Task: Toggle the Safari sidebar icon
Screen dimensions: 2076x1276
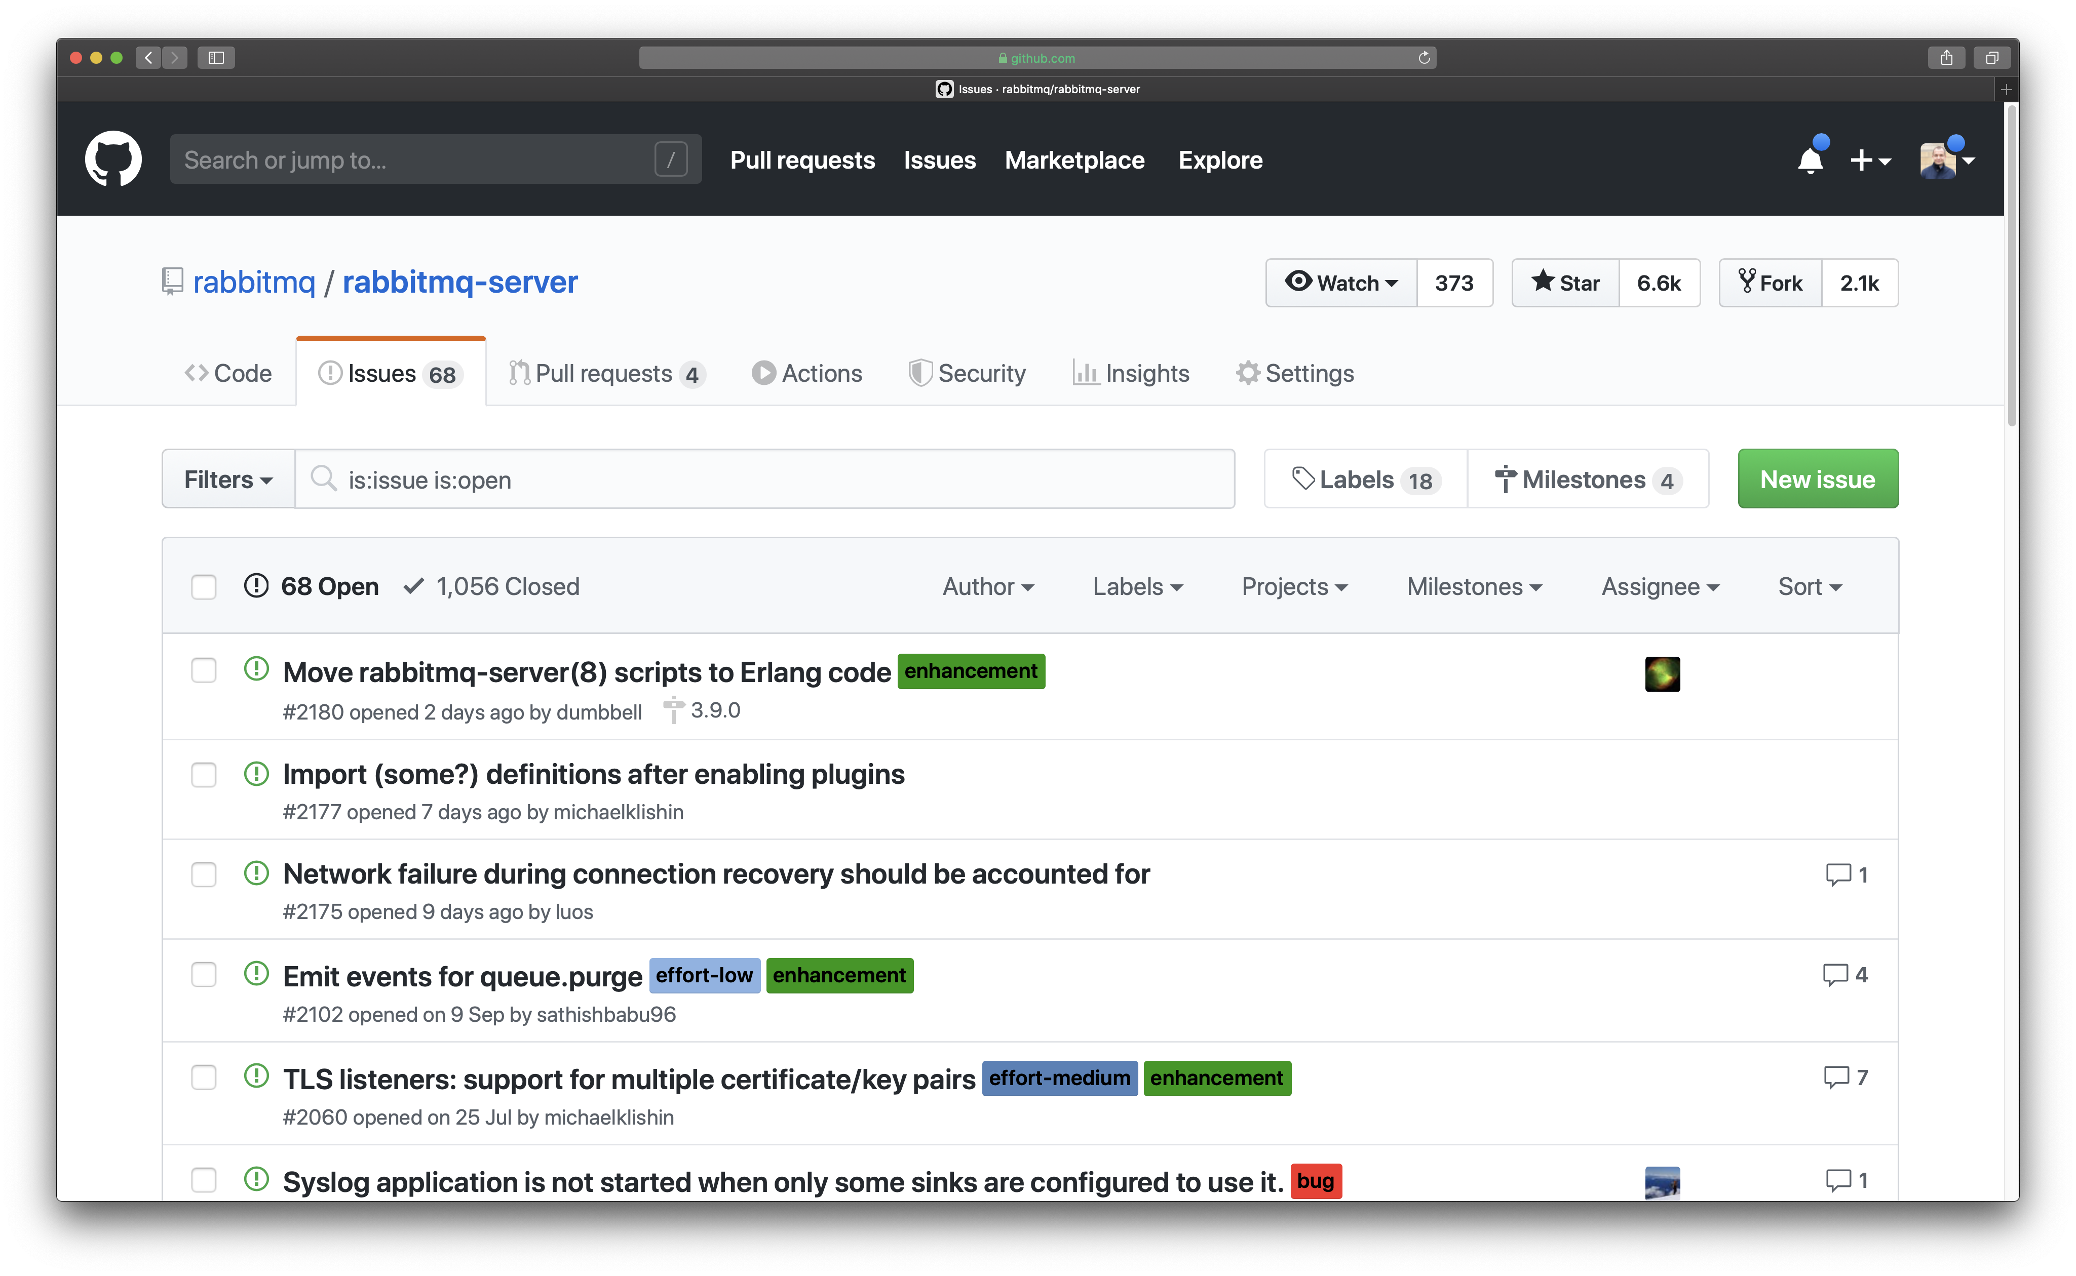Action: [x=216, y=57]
